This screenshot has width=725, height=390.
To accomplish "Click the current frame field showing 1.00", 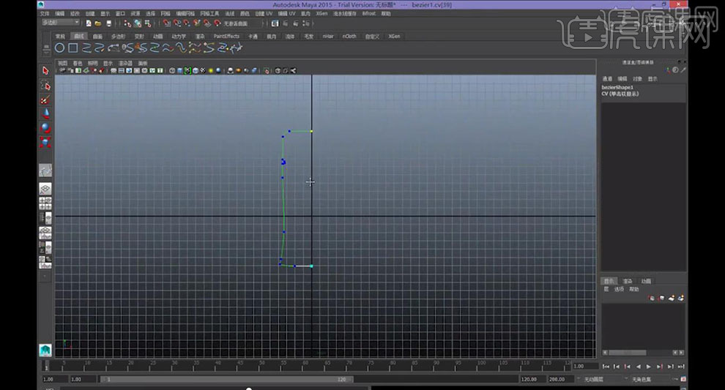I will 584,366.
